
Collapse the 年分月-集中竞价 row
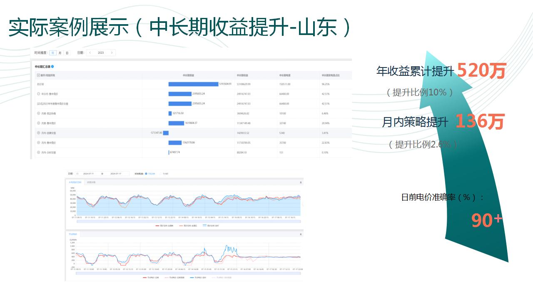click(x=38, y=94)
